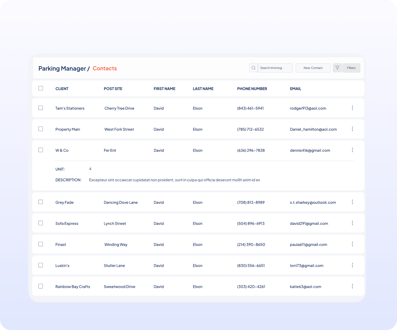
Task: Open the Filters dropdown button
Action: click(351, 68)
